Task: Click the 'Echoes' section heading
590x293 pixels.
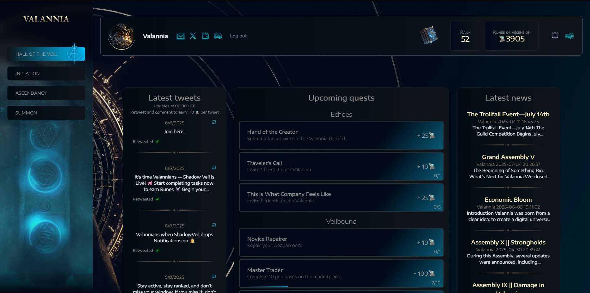Action: [341, 114]
